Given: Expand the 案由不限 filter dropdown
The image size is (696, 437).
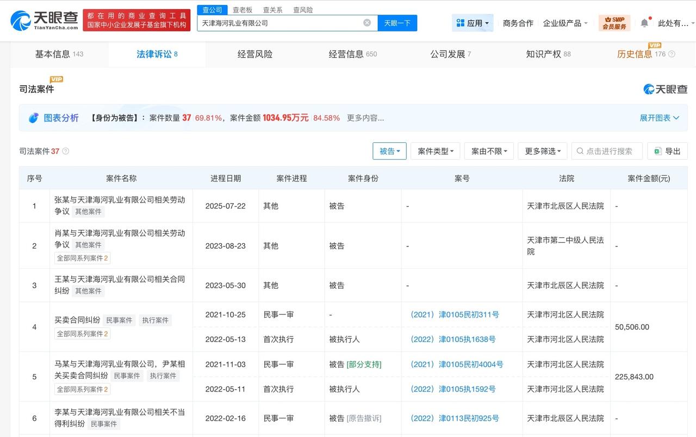Looking at the screenshot, I should (x=489, y=151).
